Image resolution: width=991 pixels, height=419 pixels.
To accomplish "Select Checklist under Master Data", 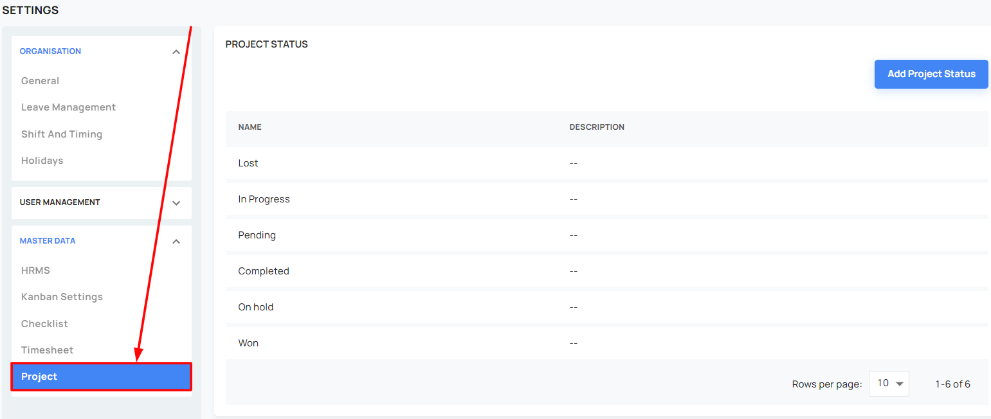I will click(x=44, y=324).
